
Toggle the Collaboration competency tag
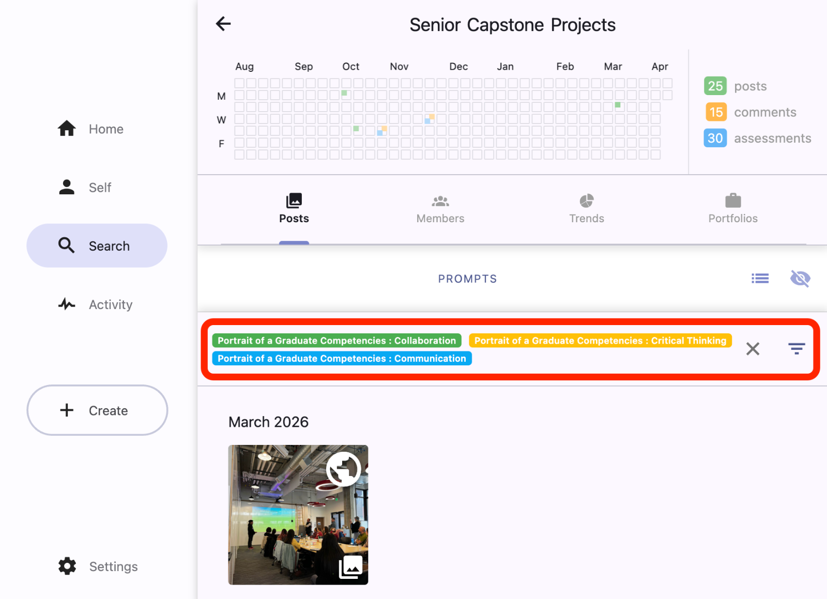coord(336,341)
